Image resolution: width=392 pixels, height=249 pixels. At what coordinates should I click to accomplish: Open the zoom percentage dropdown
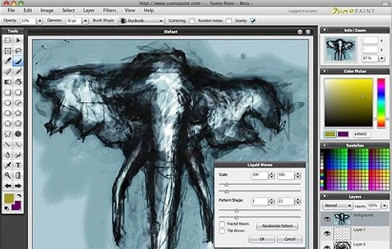tap(381, 58)
